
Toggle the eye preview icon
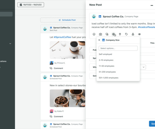coord(139,34)
